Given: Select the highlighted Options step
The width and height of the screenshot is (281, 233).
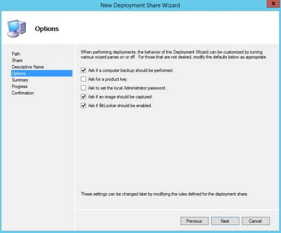Looking at the screenshot, I should [x=19, y=73].
